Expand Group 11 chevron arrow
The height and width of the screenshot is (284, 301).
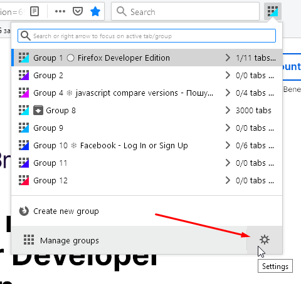coord(228,163)
